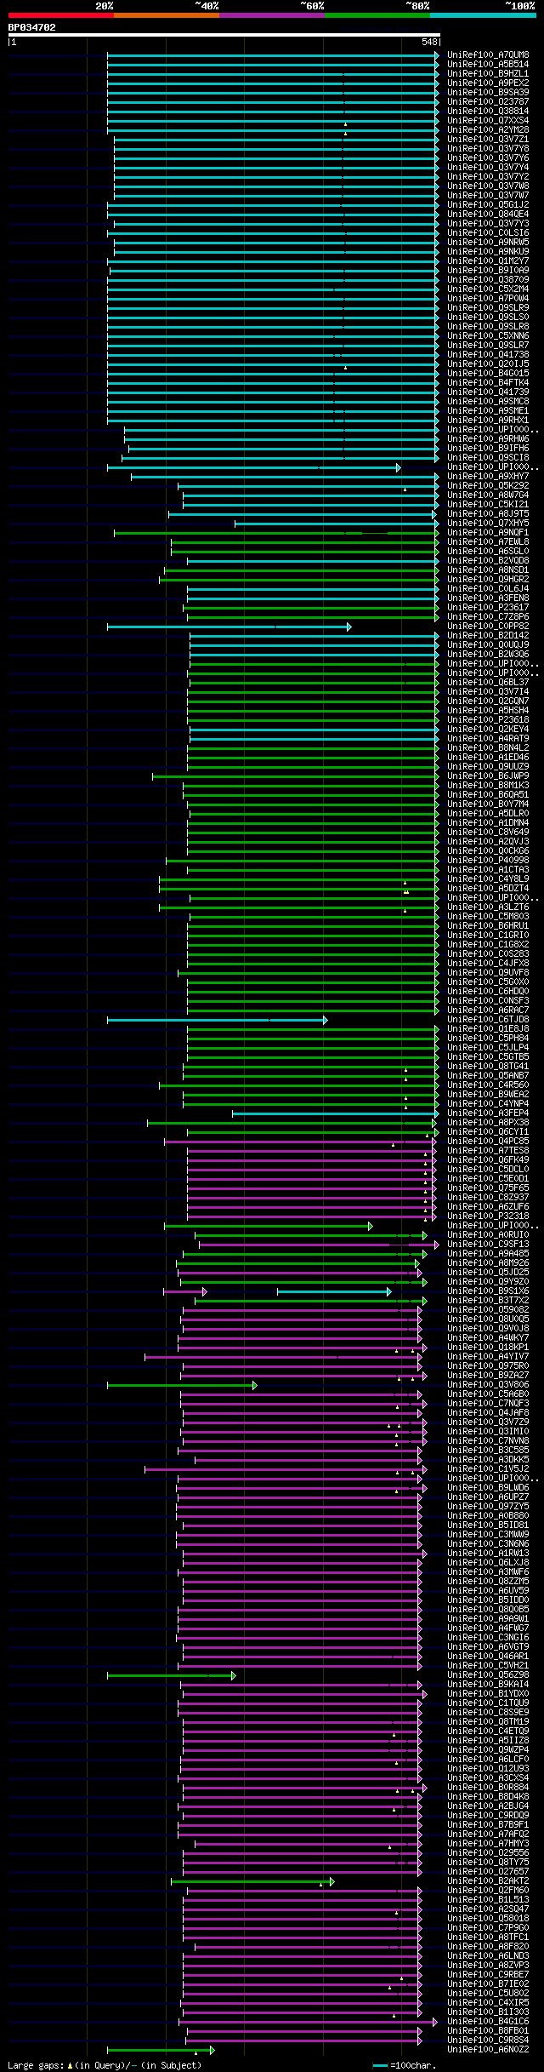The height and width of the screenshot is (2072, 544).
Task: Select hit label UniRef100_B9IFH6
Action: (488, 449)
